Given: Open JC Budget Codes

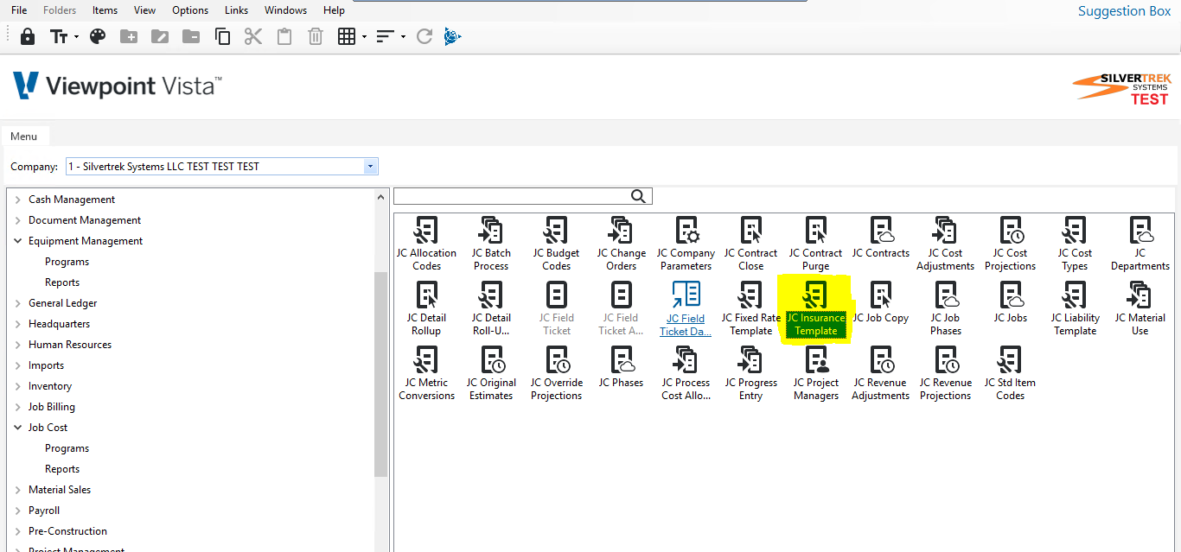Looking at the screenshot, I should tap(556, 244).
